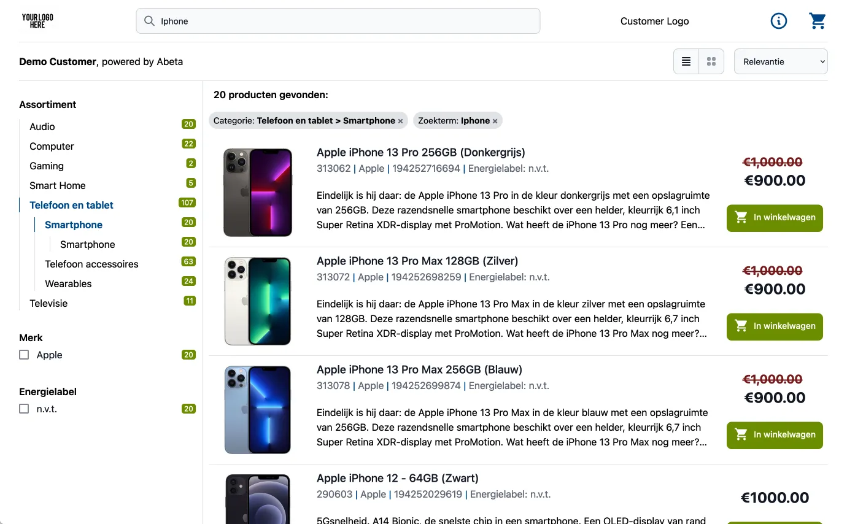
Task: Click the Apple brand link for item 313062
Action: point(371,169)
